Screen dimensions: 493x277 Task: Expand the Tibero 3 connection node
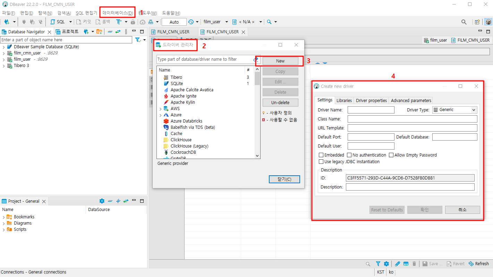3,66
